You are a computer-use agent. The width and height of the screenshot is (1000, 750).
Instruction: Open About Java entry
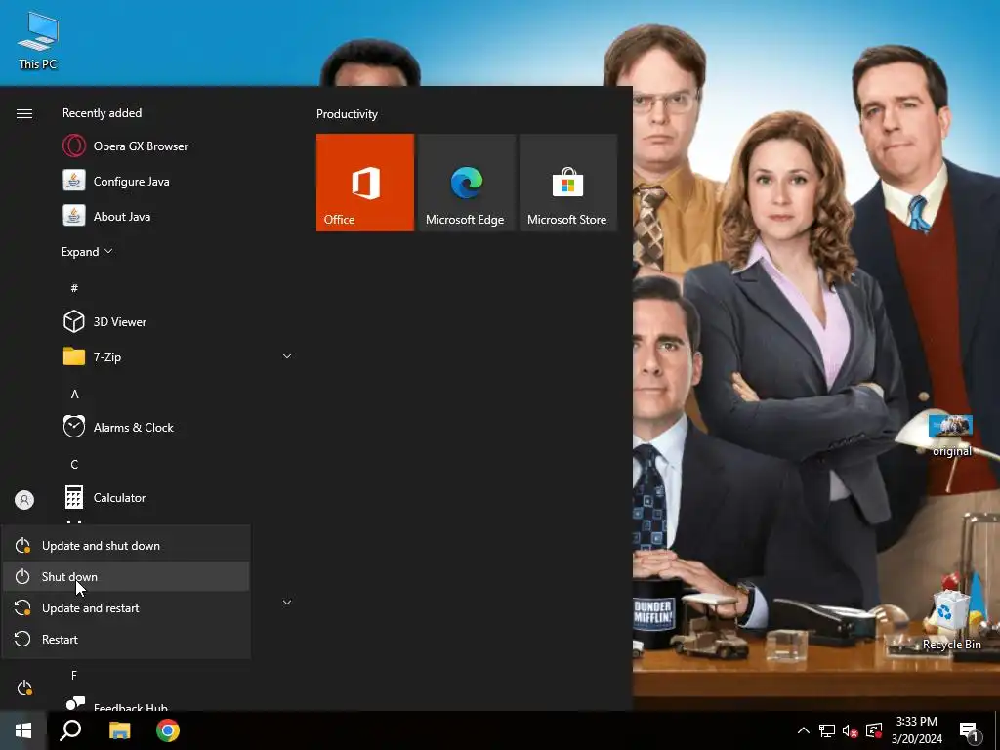pos(178,216)
